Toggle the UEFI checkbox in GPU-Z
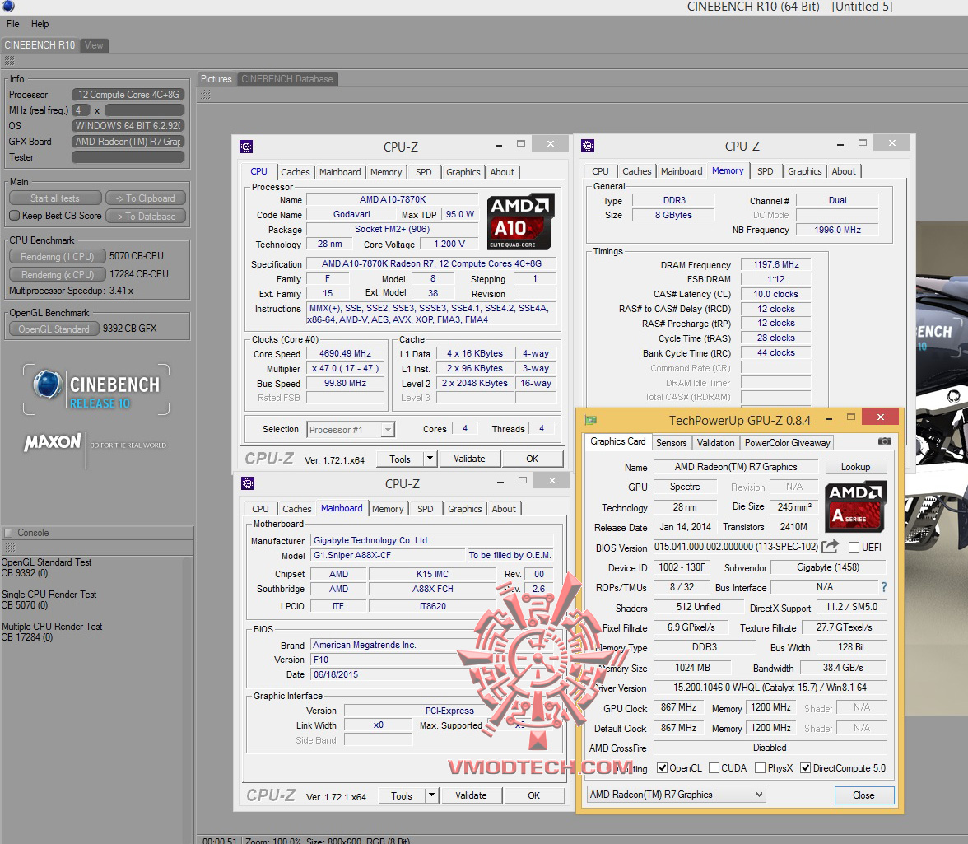The image size is (968, 844). [x=854, y=548]
